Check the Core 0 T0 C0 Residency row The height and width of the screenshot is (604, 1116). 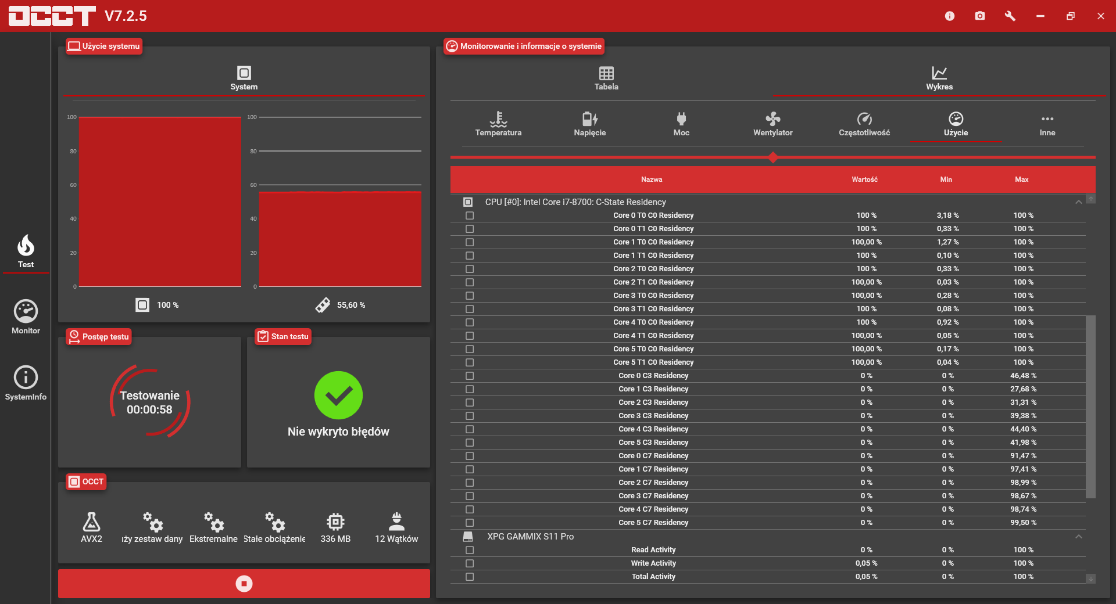[x=470, y=215]
